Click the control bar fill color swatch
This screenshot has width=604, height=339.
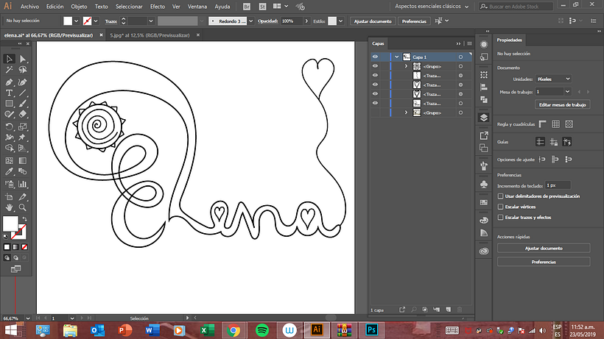[68, 21]
